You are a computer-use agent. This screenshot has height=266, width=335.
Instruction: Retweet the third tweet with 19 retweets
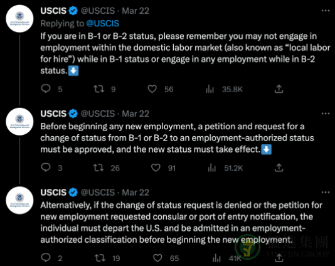100,258
